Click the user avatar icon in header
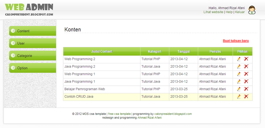 [252, 10]
